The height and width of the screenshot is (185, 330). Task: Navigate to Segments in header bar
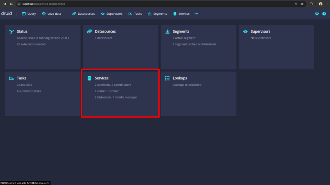tap(157, 14)
